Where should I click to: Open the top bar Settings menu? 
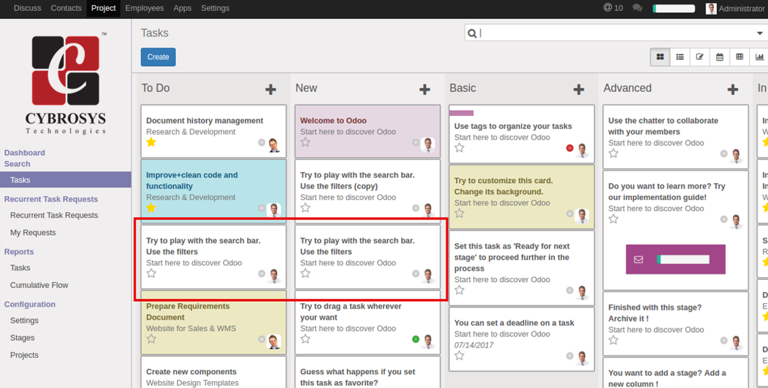click(x=215, y=8)
